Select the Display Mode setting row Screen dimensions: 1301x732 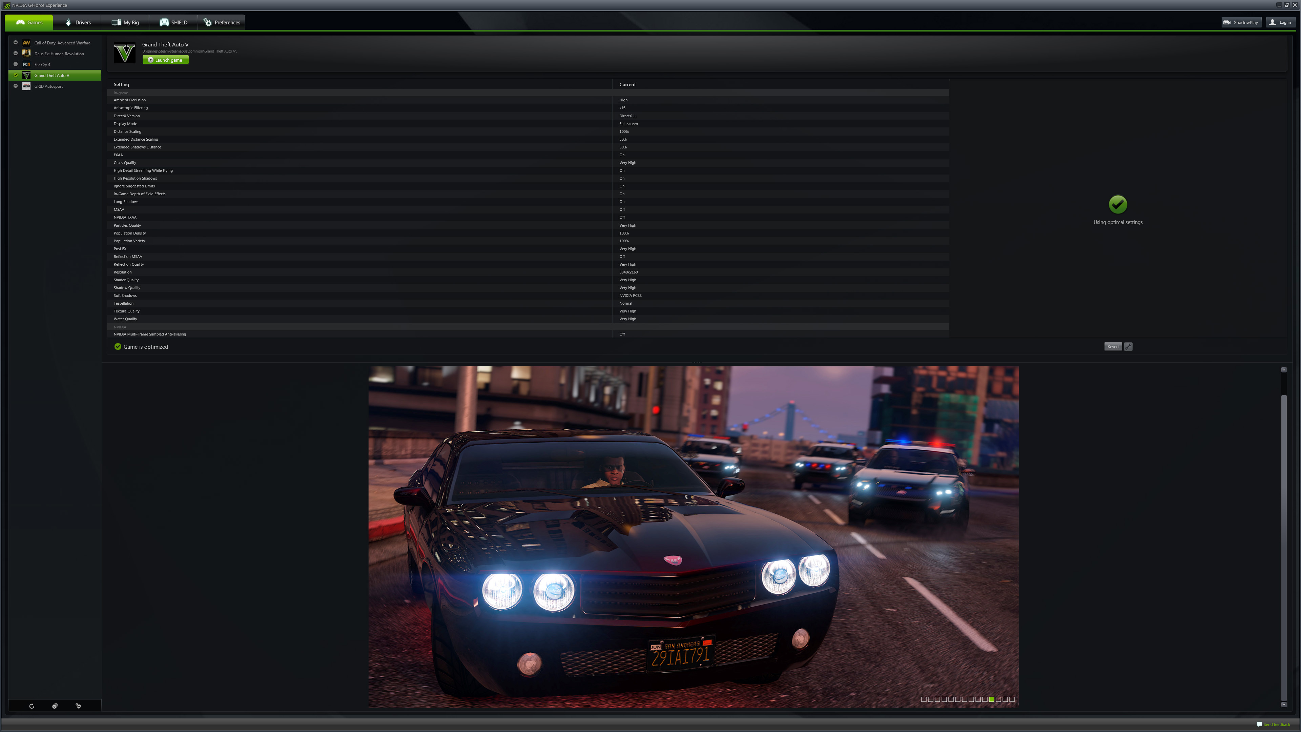coord(528,124)
